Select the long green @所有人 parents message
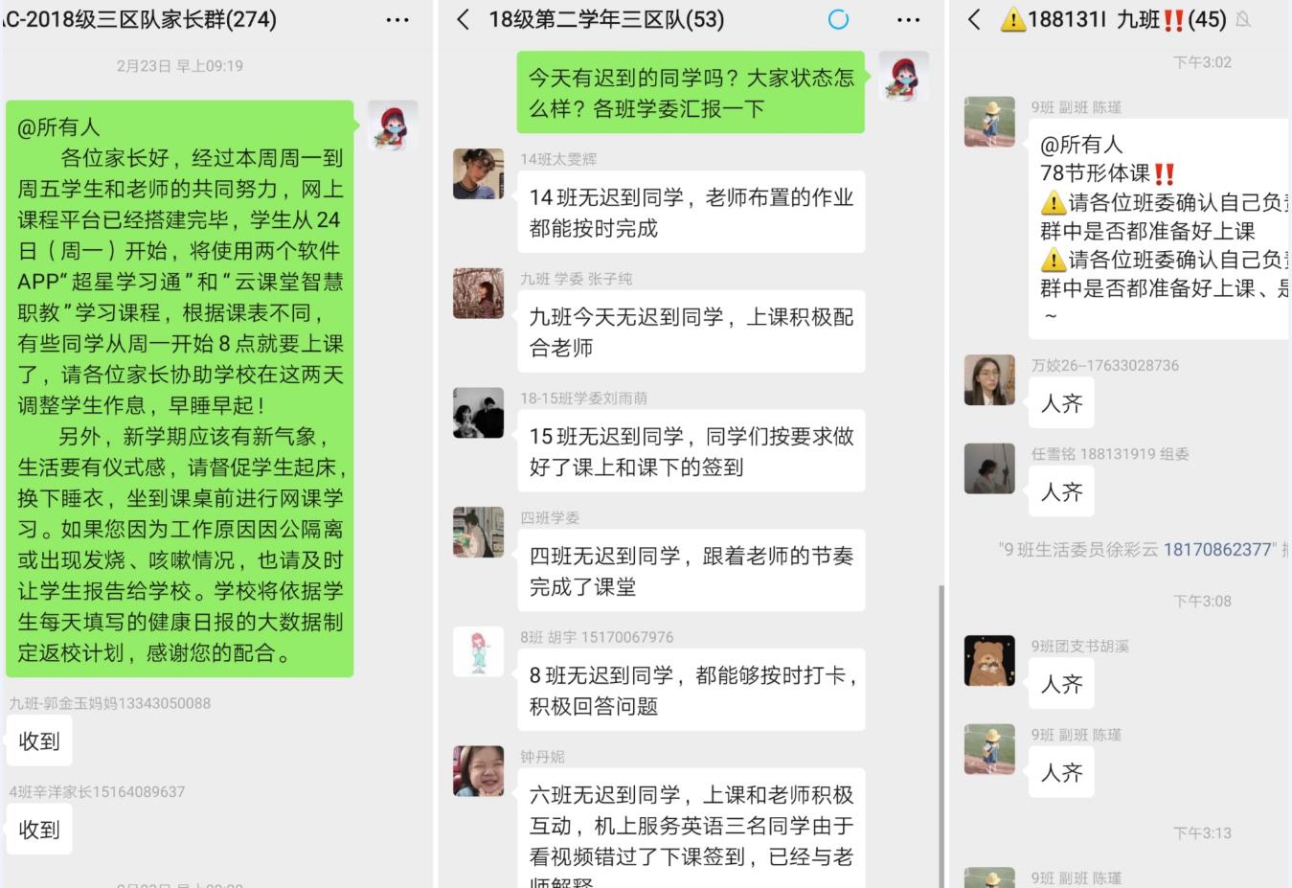This screenshot has height=888, width=1292. (x=180, y=389)
